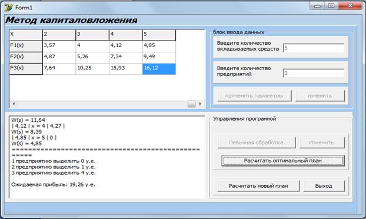
Task: Click column header 4 in the grid
Action: pos(125,35)
